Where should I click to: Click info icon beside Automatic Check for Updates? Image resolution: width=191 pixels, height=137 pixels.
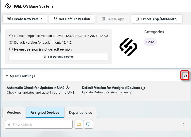[67, 88]
